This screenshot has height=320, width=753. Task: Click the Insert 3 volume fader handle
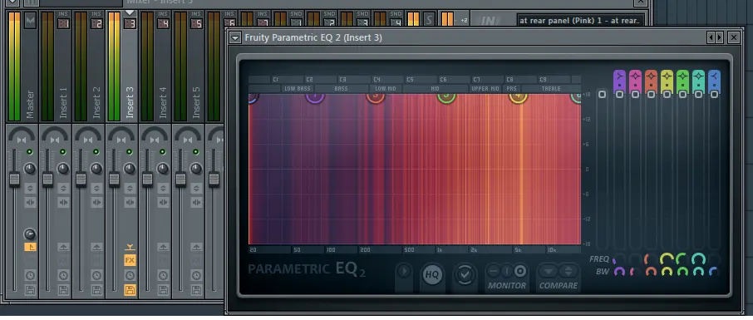[x=115, y=180]
